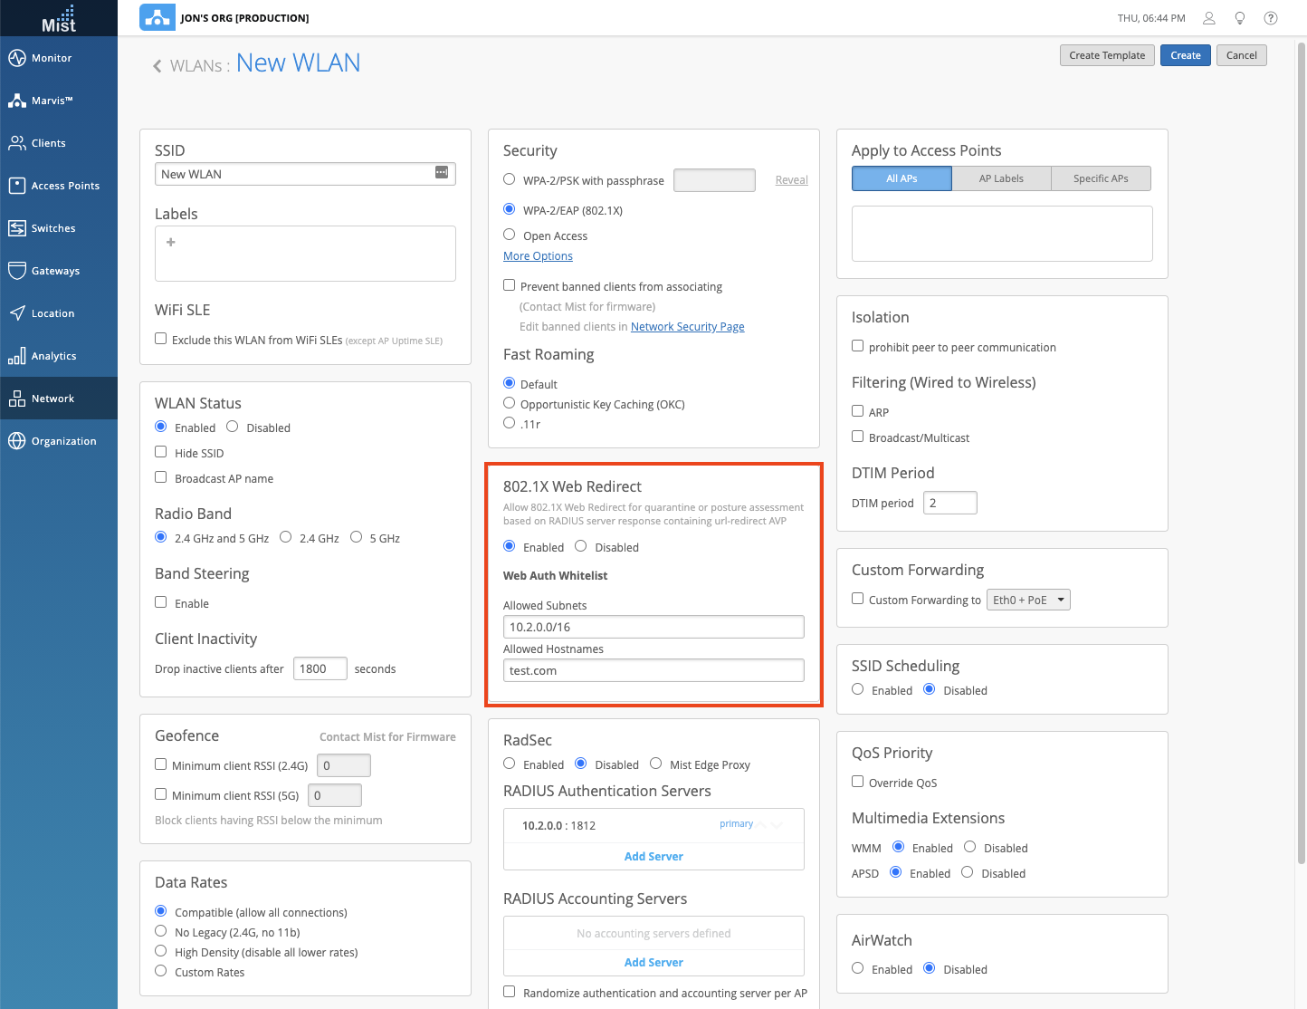Click the Allowed Hostnames input field
Image resolution: width=1307 pixels, height=1009 pixels.
(653, 670)
